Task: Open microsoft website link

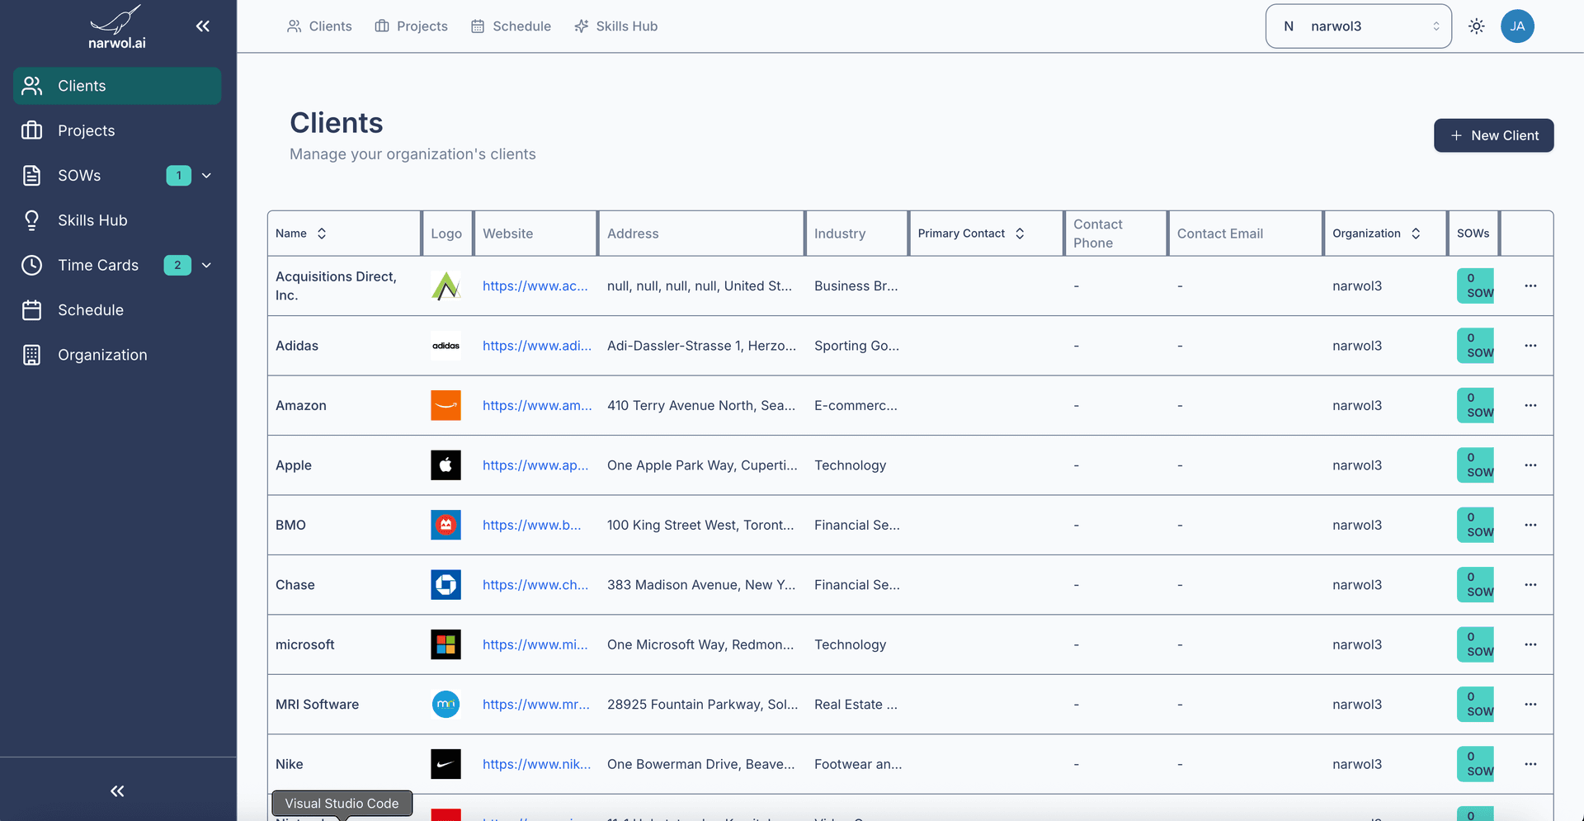Action: coord(535,644)
